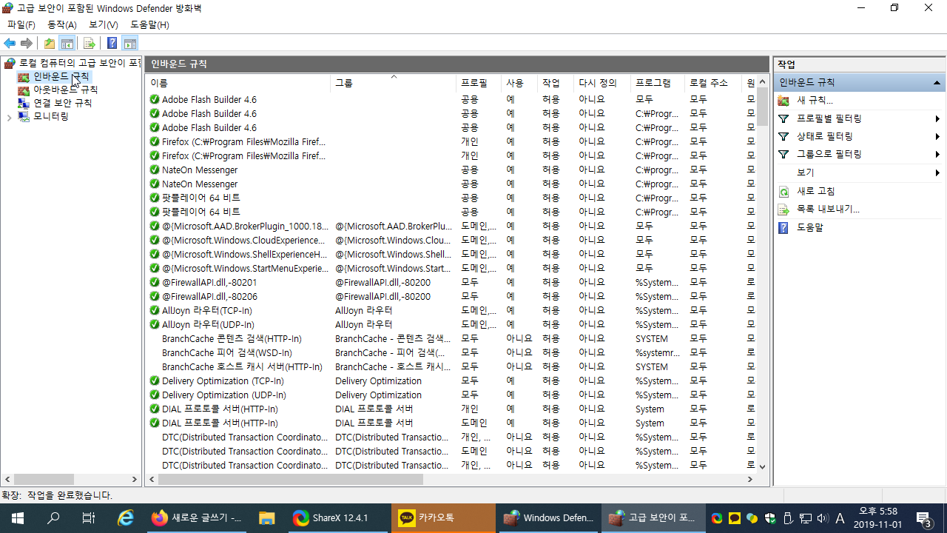The height and width of the screenshot is (533, 947).
Task: Click the 도움말 icon in the action pane
Action: [783, 227]
